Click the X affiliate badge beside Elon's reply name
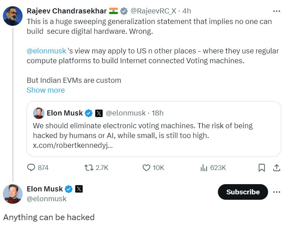Viewport: 287px width, 227px height. [x=79, y=189]
